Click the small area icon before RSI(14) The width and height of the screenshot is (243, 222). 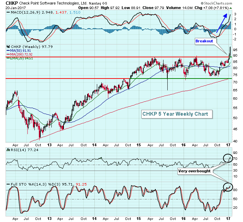click(8, 150)
